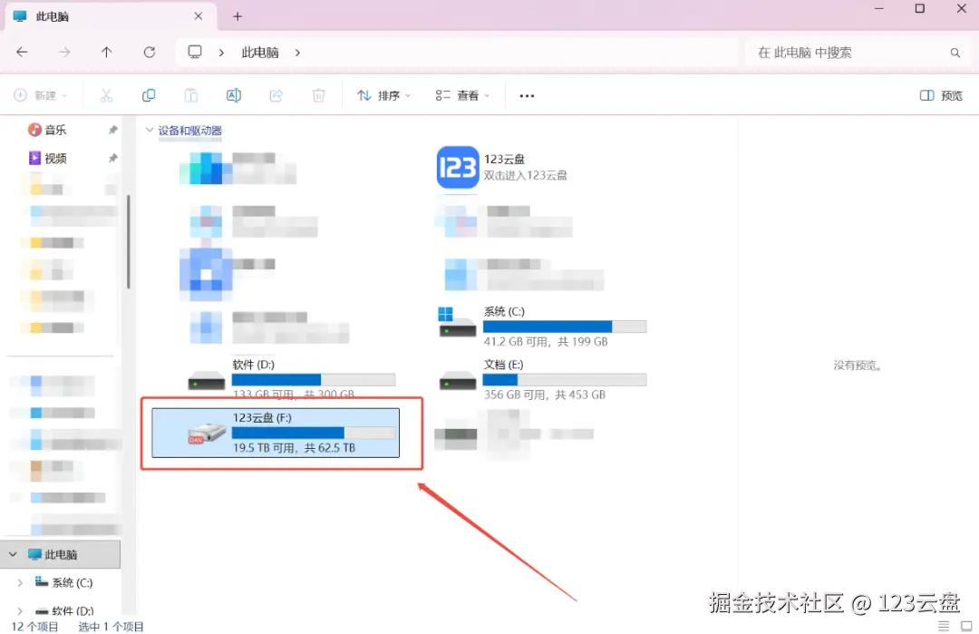This screenshot has height=634, width=979.
Task: Click 软件 (D:) capacity bar
Action: (x=314, y=380)
